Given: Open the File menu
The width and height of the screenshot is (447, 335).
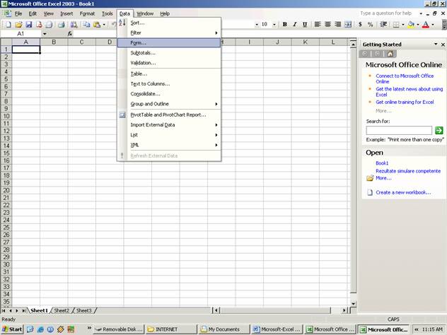Looking at the screenshot, I should point(18,13).
